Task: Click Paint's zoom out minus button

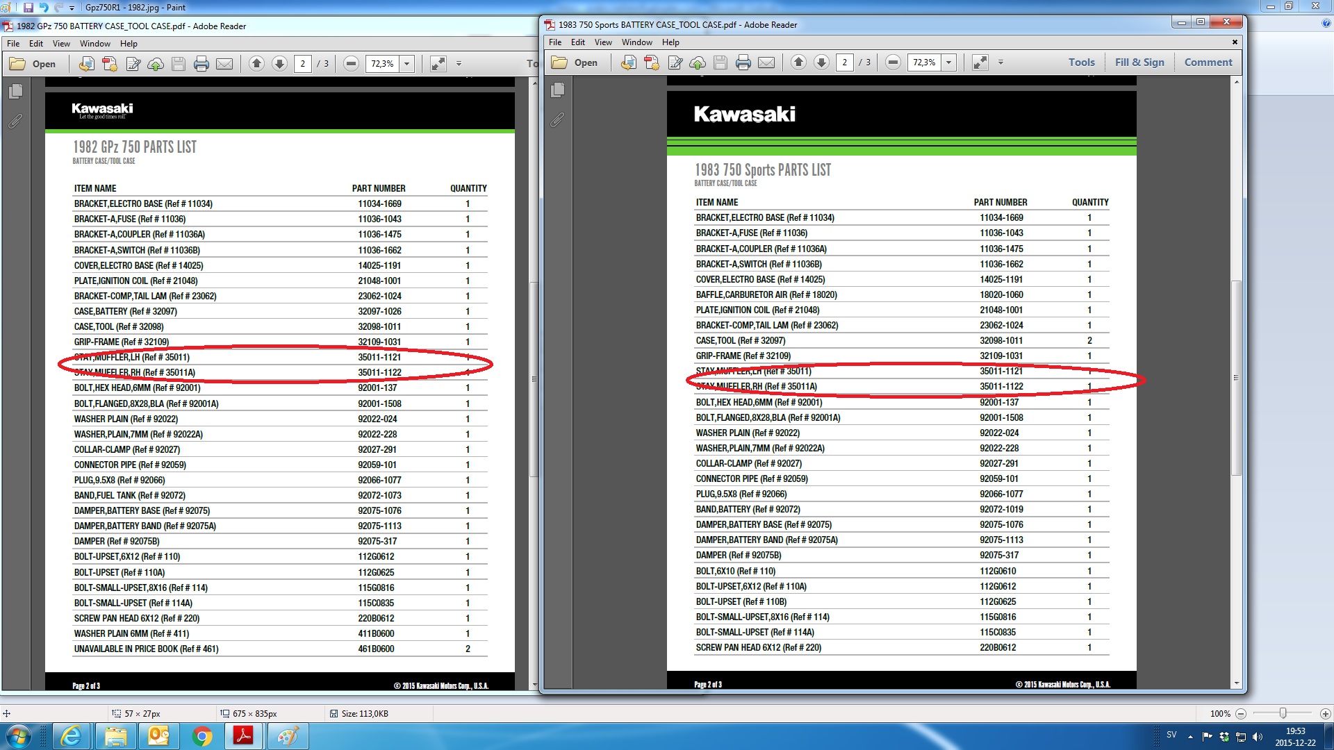Action: 1241,713
